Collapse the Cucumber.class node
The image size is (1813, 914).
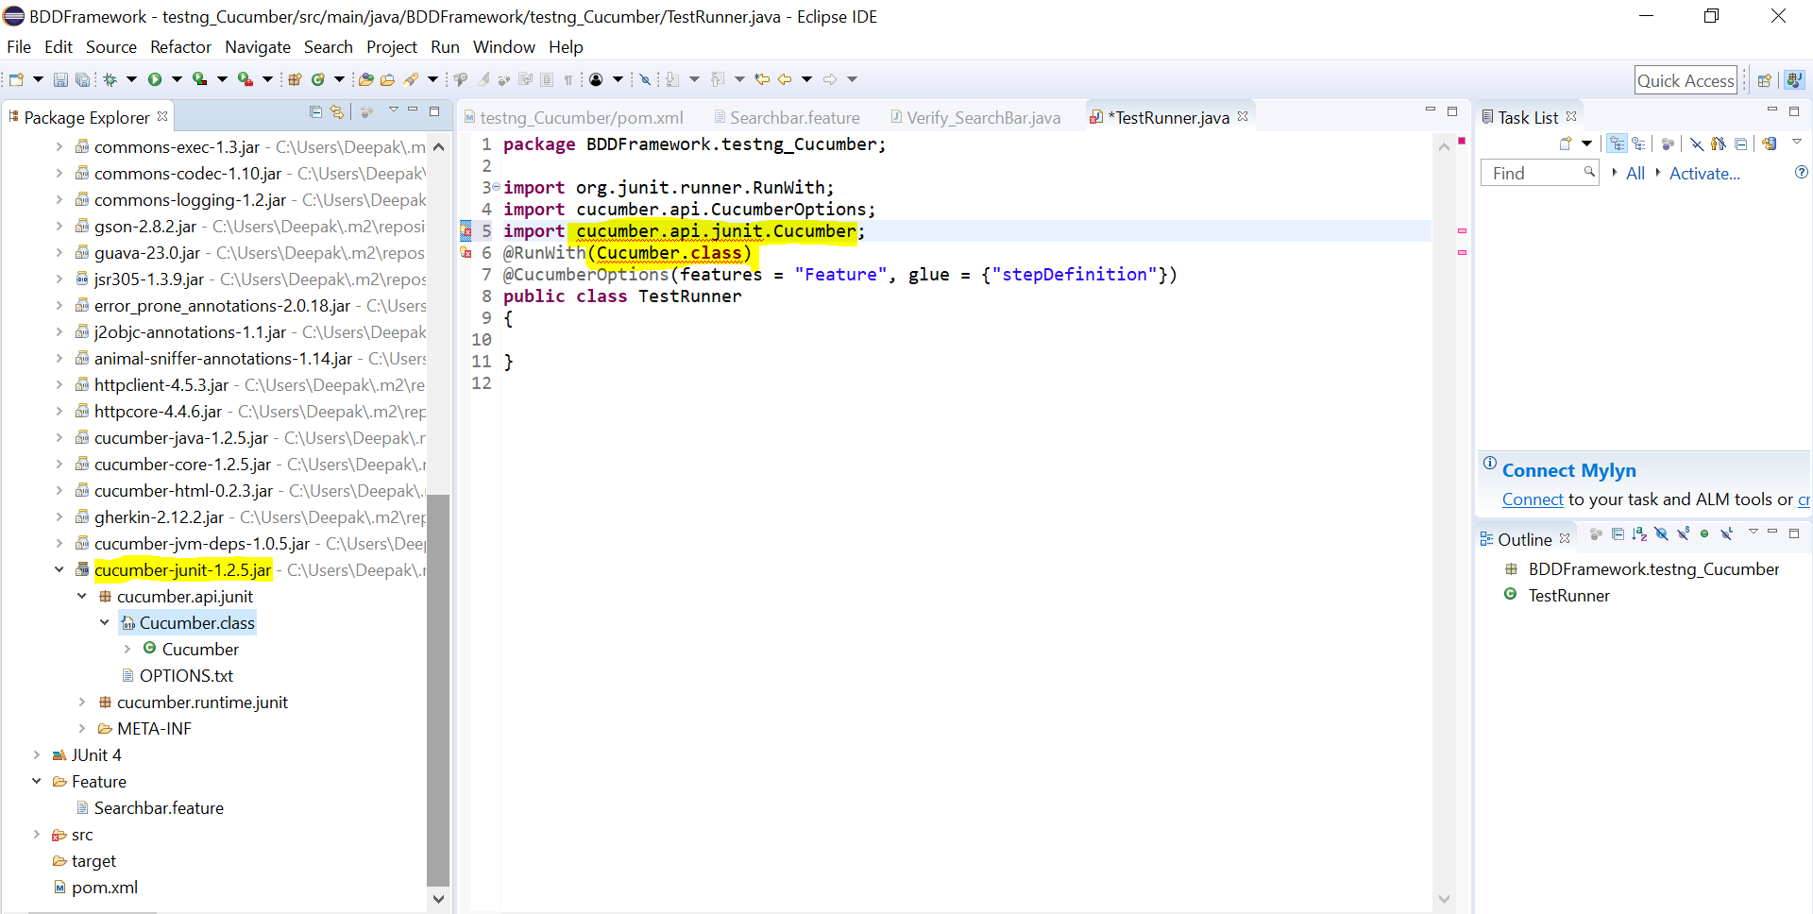pyautogui.click(x=105, y=622)
